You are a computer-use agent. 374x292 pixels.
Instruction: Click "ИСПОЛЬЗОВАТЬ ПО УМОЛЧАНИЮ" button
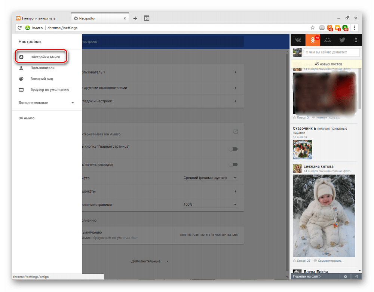[209, 235]
